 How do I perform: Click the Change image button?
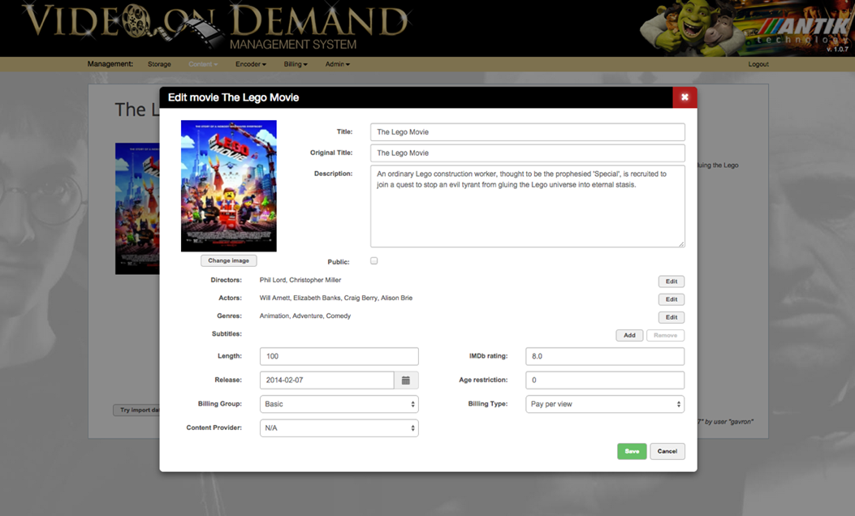pyautogui.click(x=228, y=260)
